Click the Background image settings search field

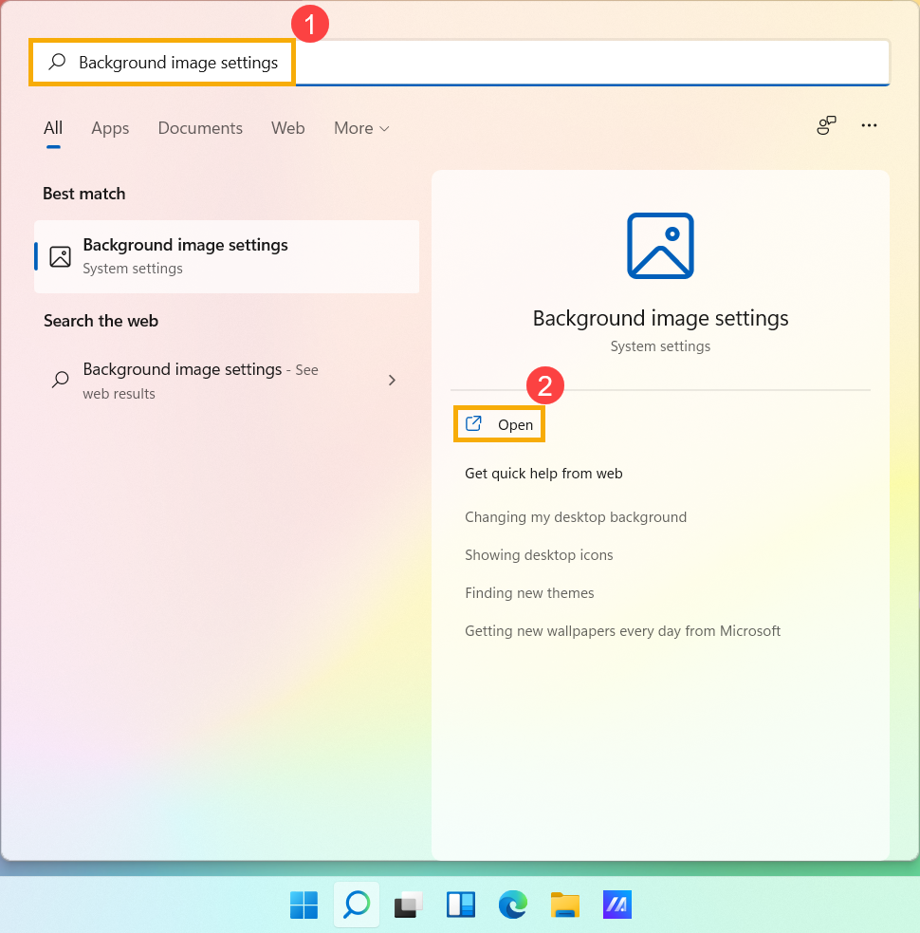click(459, 63)
